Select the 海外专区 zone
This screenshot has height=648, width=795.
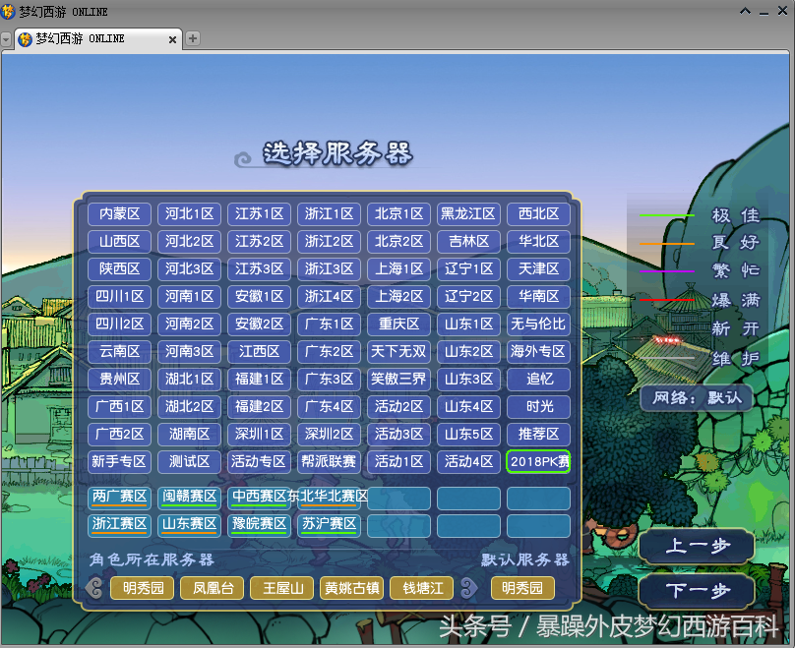point(538,351)
